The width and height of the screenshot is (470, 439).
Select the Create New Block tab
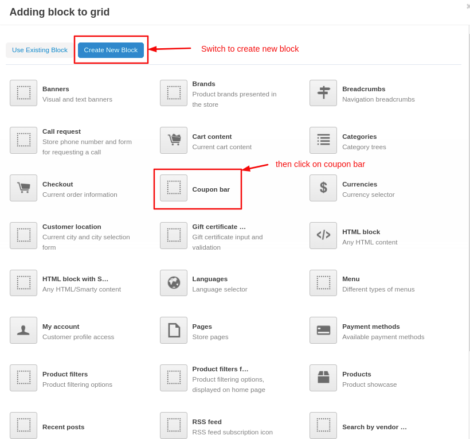[111, 50]
